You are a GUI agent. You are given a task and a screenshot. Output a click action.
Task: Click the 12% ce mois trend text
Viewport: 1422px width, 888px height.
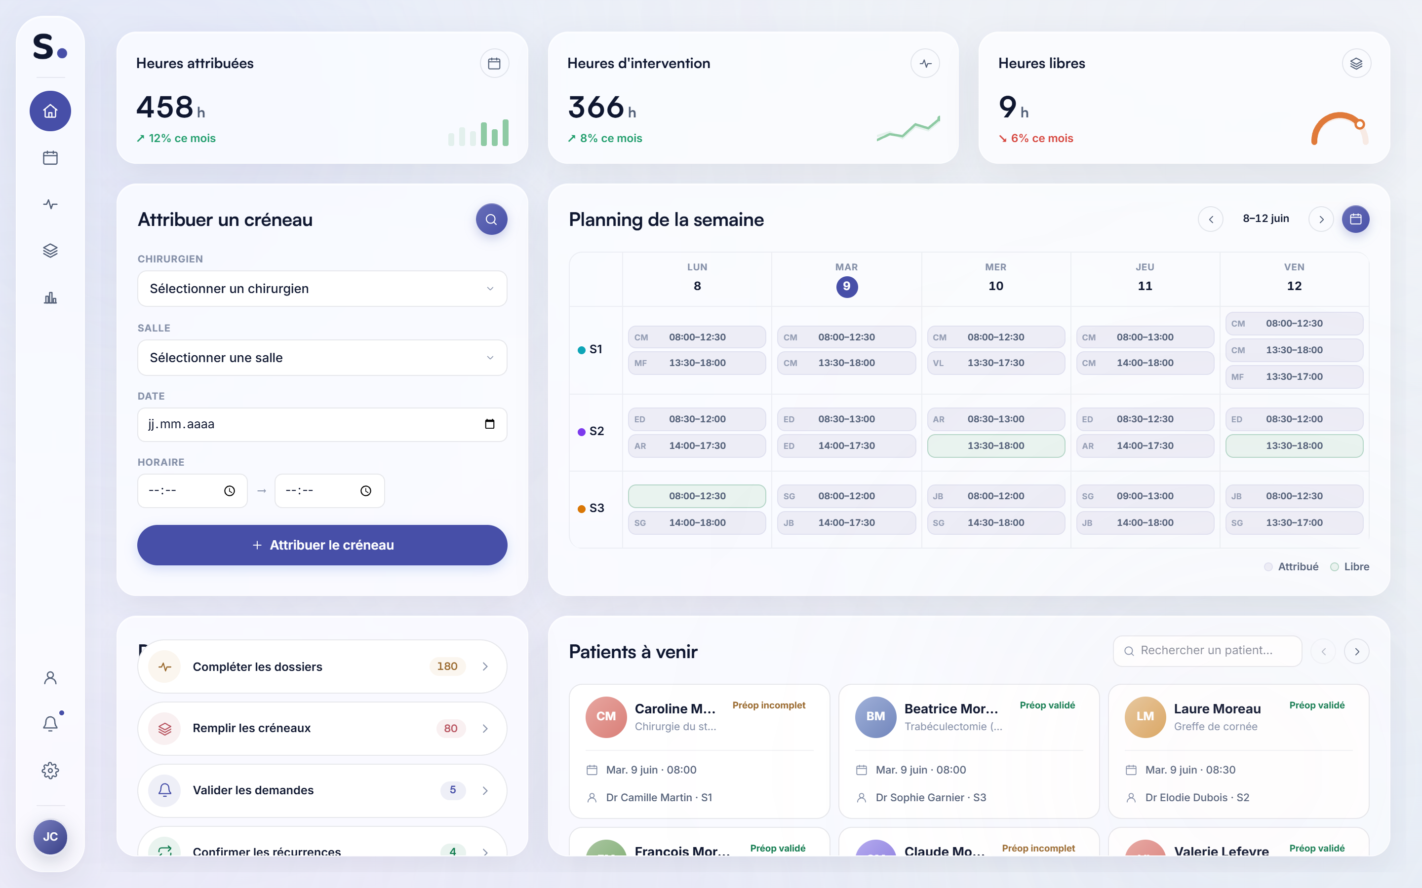coord(176,139)
